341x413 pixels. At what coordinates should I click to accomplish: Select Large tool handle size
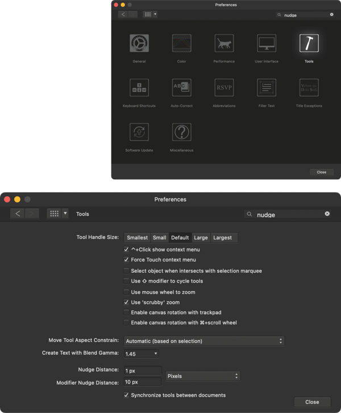(x=201, y=238)
